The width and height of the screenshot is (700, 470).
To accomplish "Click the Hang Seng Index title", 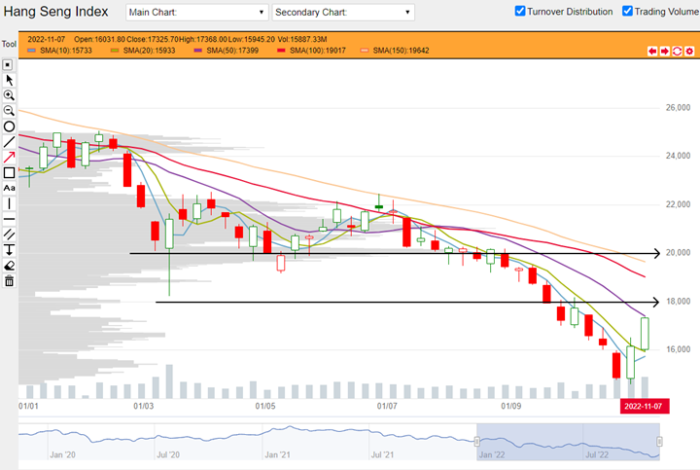I will coord(55,11).
